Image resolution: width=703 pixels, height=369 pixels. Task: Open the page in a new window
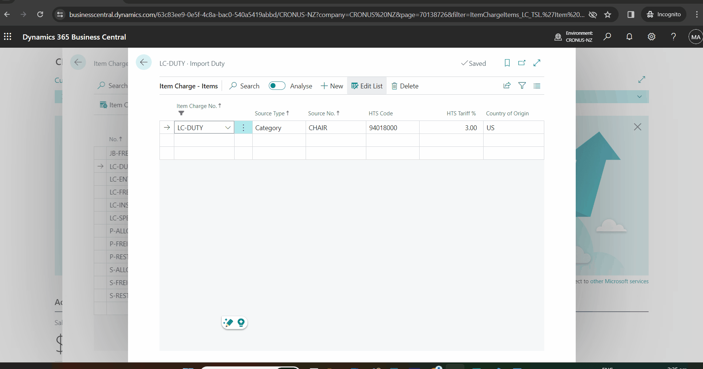point(522,63)
